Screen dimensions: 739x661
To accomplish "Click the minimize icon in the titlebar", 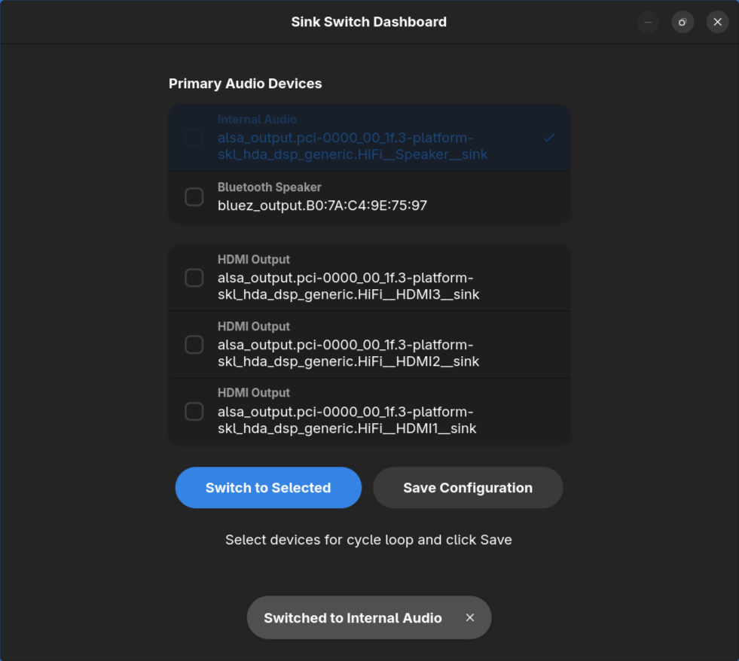I will (648, 22).
